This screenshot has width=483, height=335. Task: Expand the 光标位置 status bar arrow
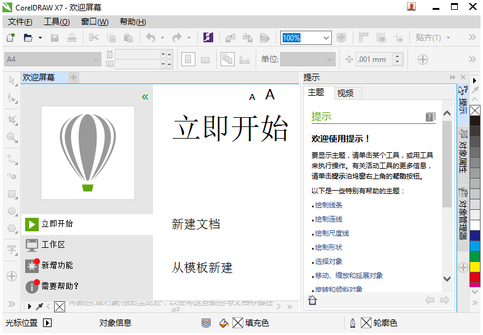[47, 323]
